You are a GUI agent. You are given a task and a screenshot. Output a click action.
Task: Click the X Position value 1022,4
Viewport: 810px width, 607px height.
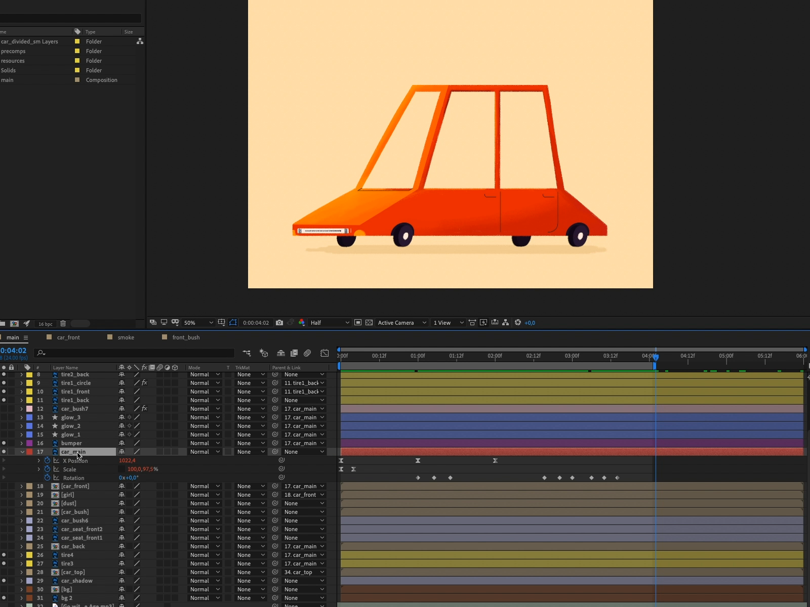tap(127, 461)
